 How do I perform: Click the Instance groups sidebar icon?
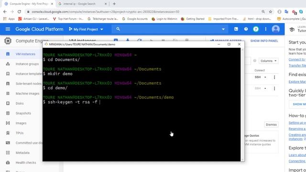[x=8, y=64]
